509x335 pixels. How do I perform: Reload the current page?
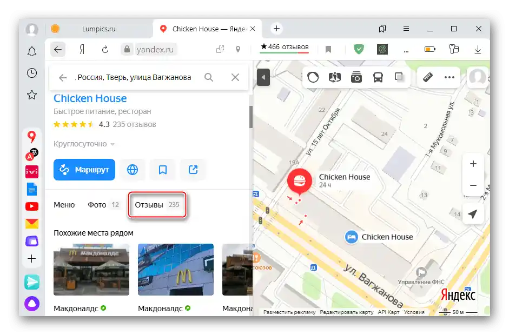click(105, 50)
